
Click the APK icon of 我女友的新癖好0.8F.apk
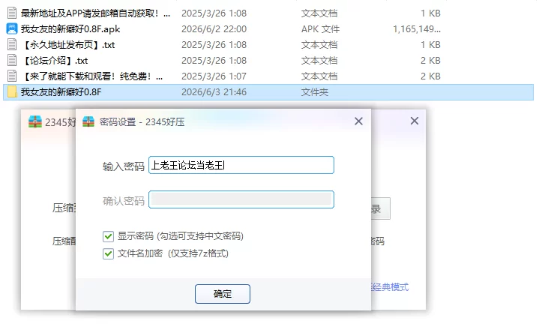click(12, 28)
